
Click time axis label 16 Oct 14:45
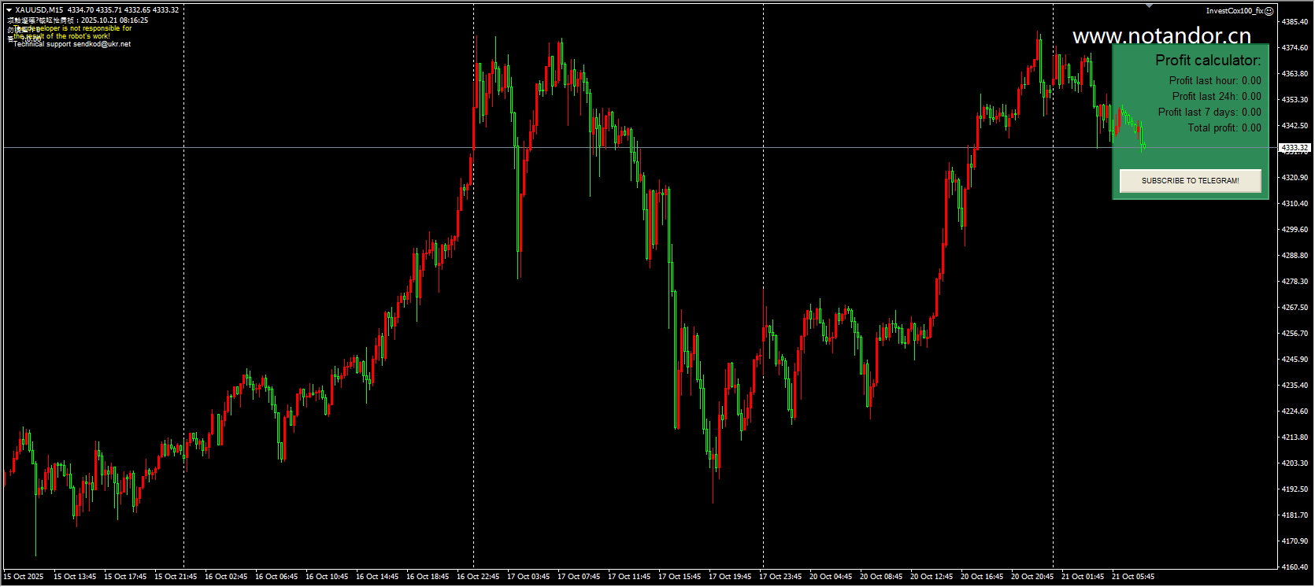point(377,577)
